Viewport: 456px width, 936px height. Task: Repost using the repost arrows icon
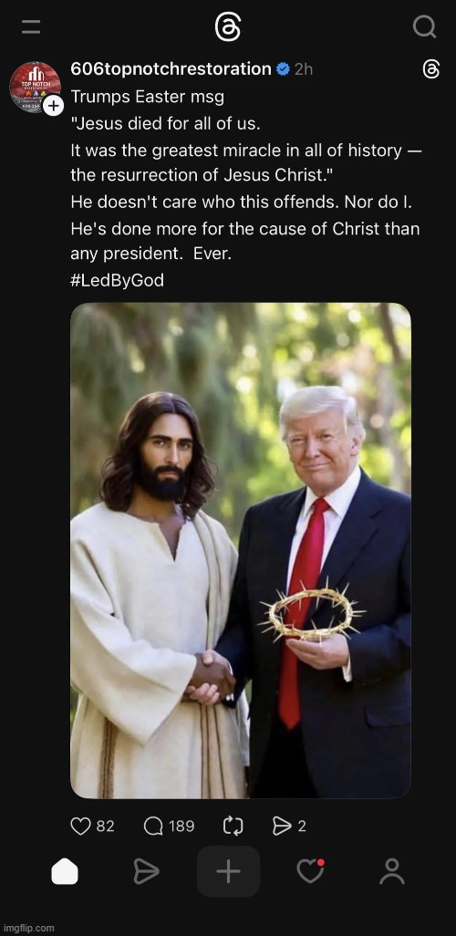click(233, 826)
